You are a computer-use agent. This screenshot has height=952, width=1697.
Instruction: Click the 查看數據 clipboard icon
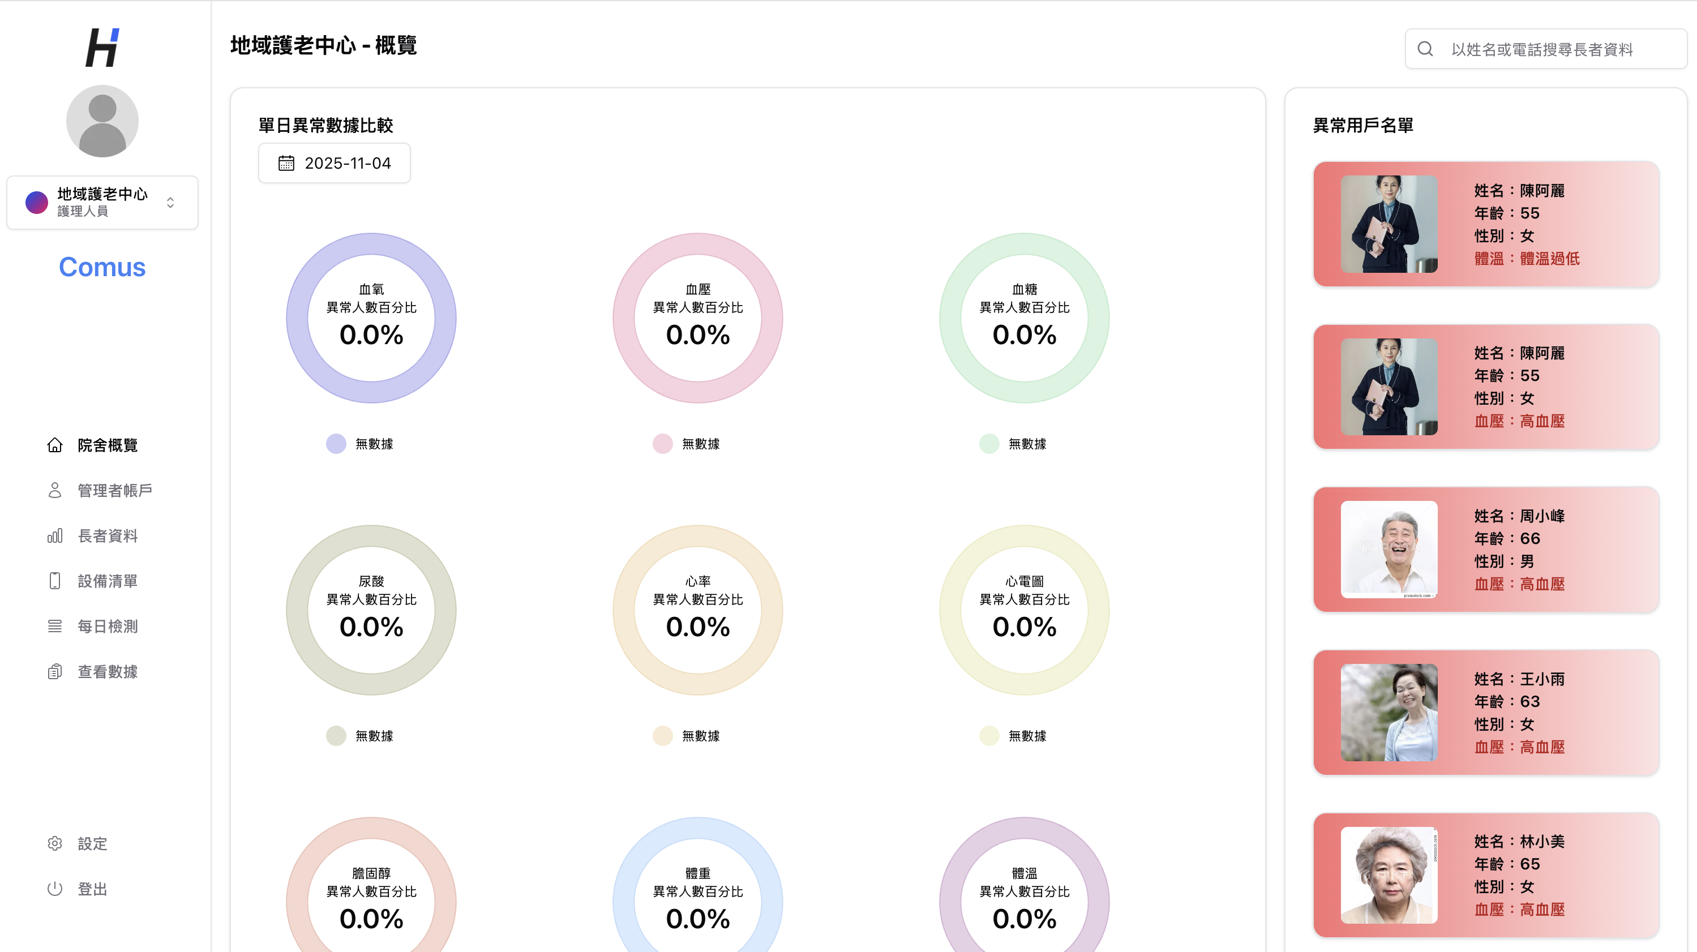pos(55,671)
